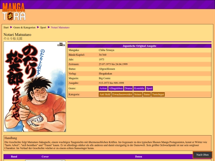Viewport: 215px width, 161px height.
Task: Go to Start breadcrumb link
Action: pos(6,27)
